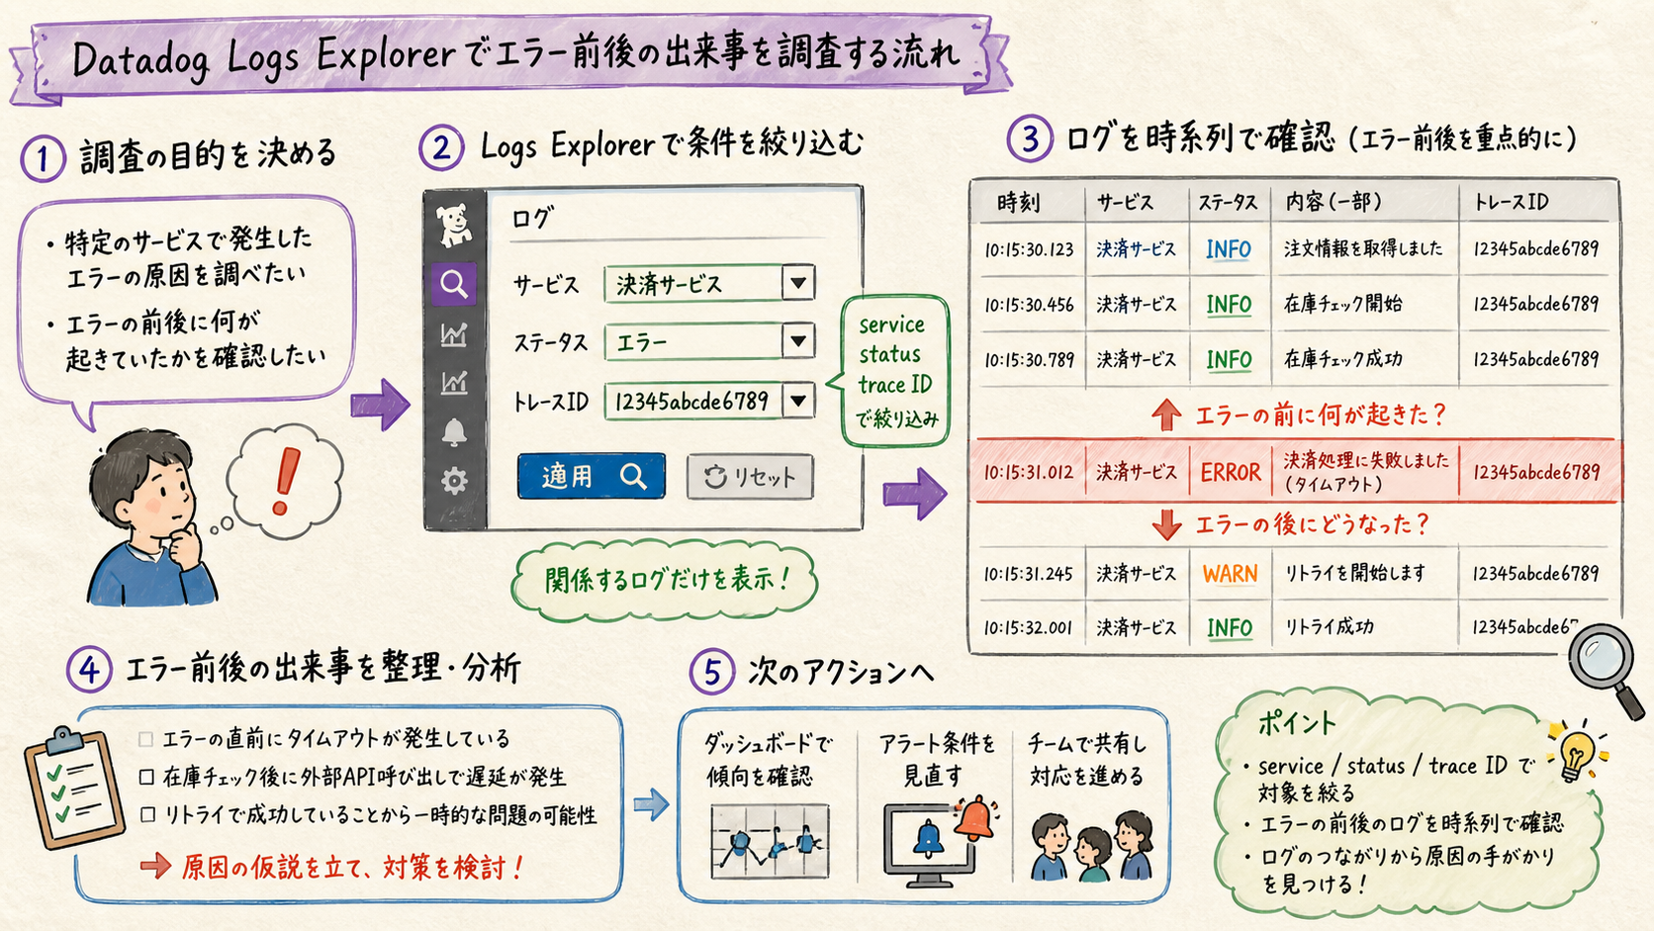Click the 適用 apply button
The height and width of the screenshot is (931, 1654).
[592, 477]
